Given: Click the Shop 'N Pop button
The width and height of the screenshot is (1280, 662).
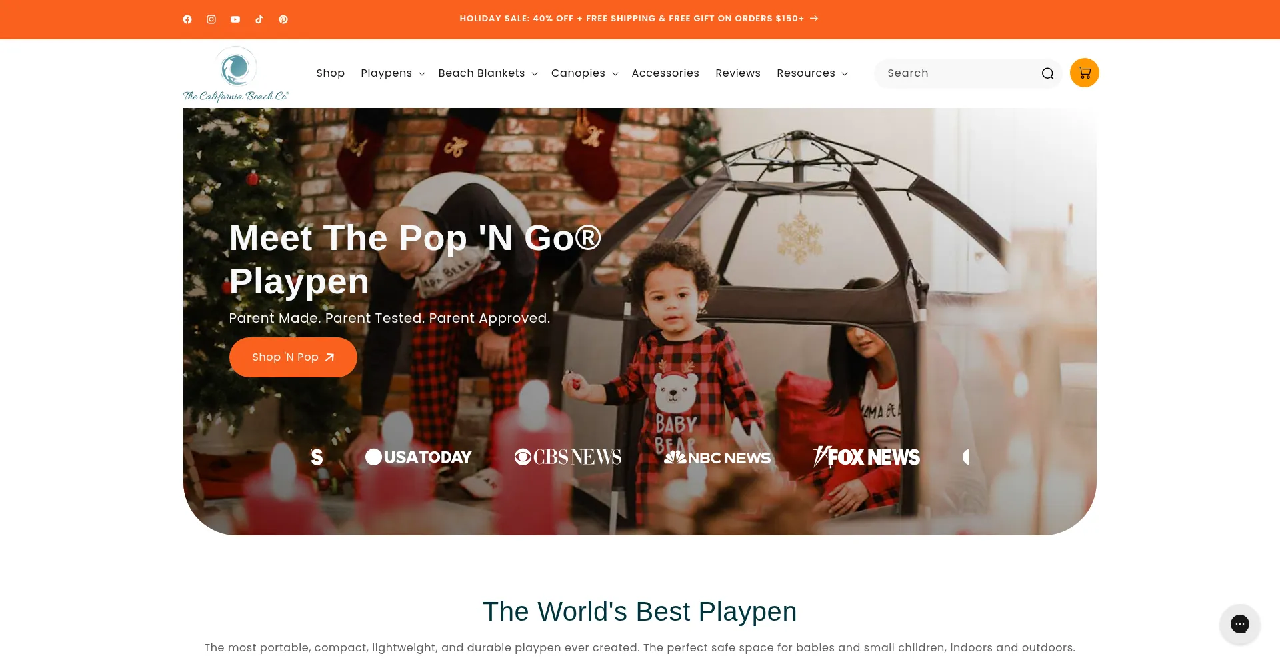Looking at the screenshot, I should (293, 357).
